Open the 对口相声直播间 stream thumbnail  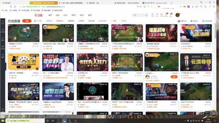click(x=24, y=62)
